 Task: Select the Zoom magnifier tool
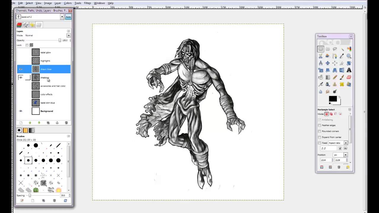coord(349,56)
